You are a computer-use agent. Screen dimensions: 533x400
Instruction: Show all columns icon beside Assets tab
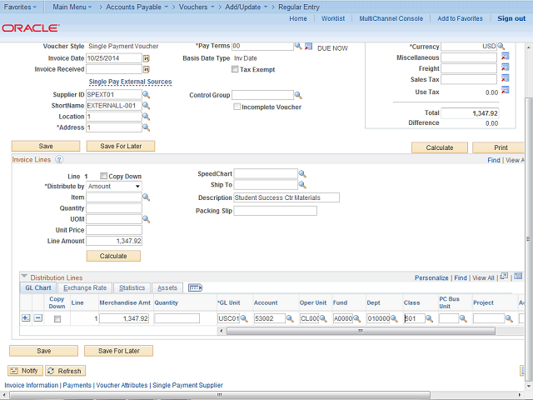196,287
